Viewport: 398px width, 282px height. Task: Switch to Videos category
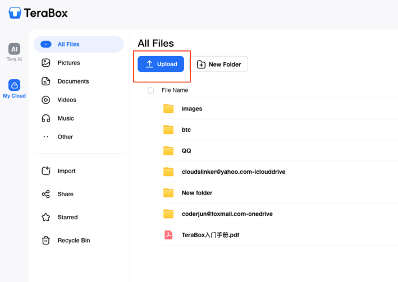[67, 100]
